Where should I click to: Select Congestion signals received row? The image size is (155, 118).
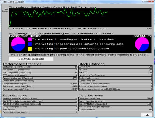[40, 107]
